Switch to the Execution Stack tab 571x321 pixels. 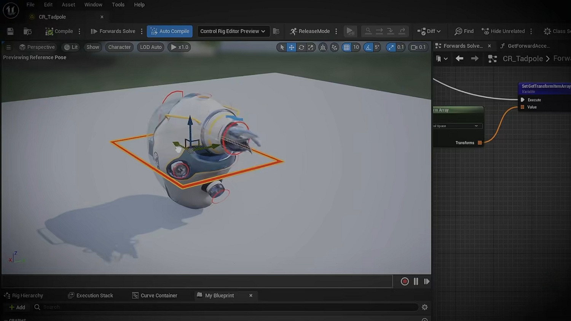pos(91,295)
